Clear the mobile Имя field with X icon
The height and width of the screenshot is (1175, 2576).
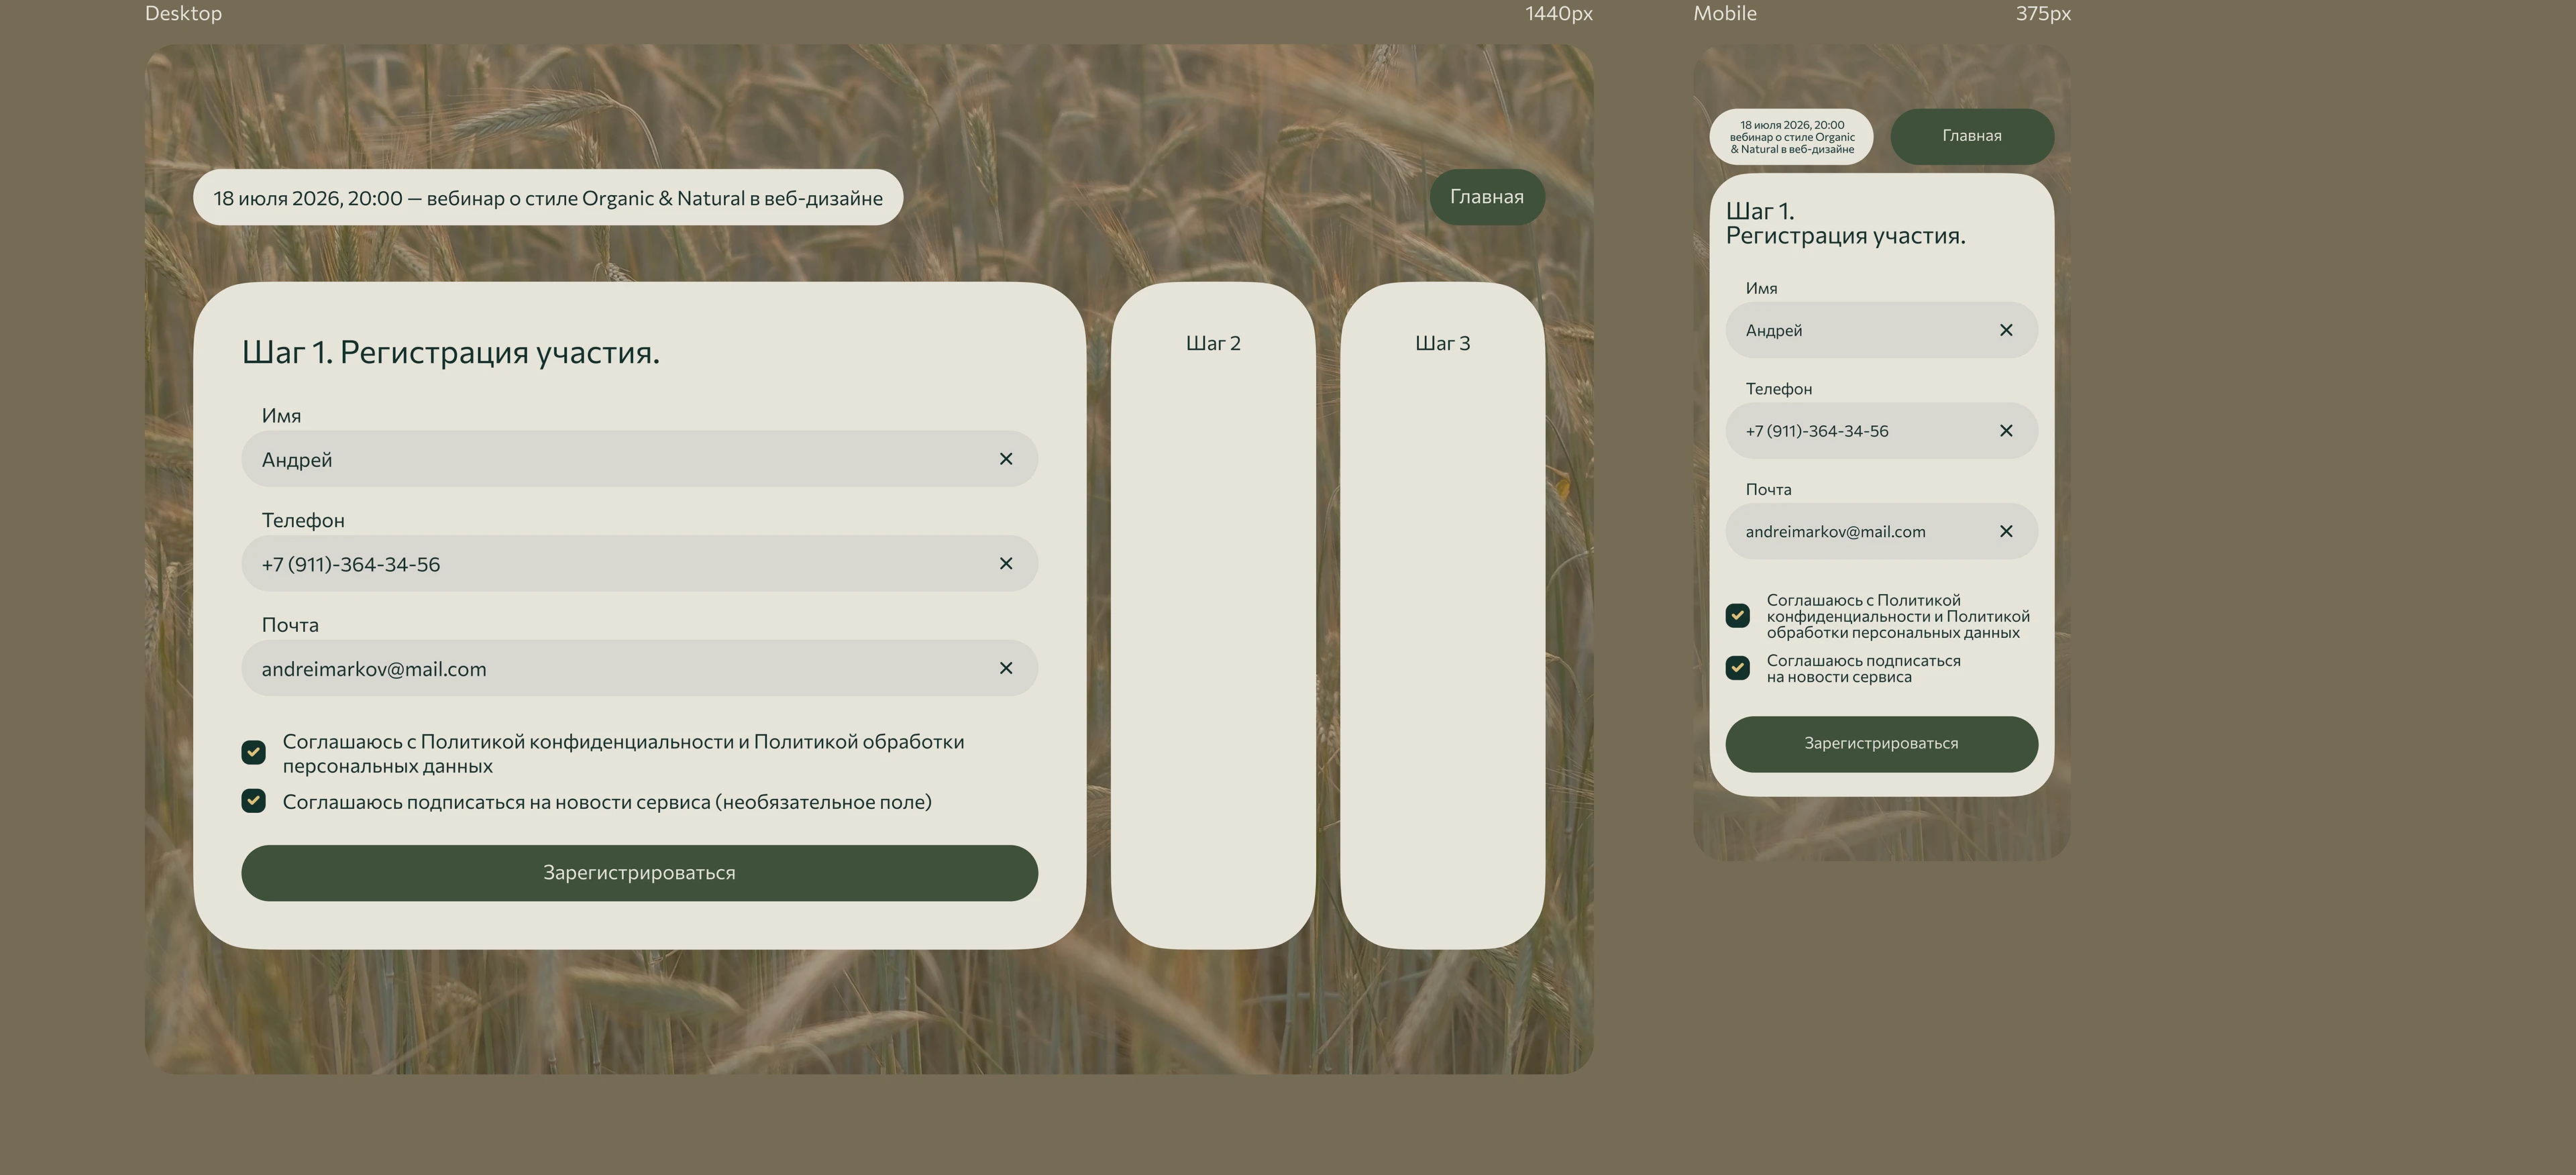coord(2006,330)
